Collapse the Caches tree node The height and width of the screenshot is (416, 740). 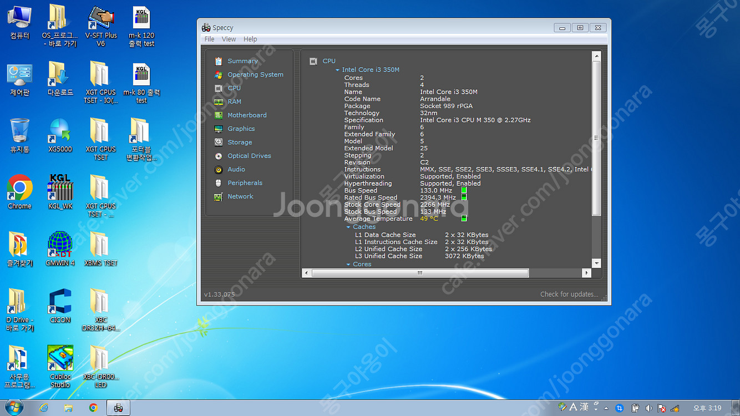coord(348,227)
